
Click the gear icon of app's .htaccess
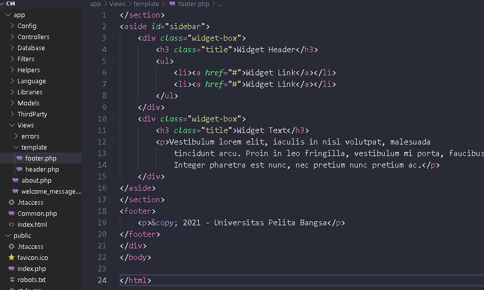tap(11, 202)
